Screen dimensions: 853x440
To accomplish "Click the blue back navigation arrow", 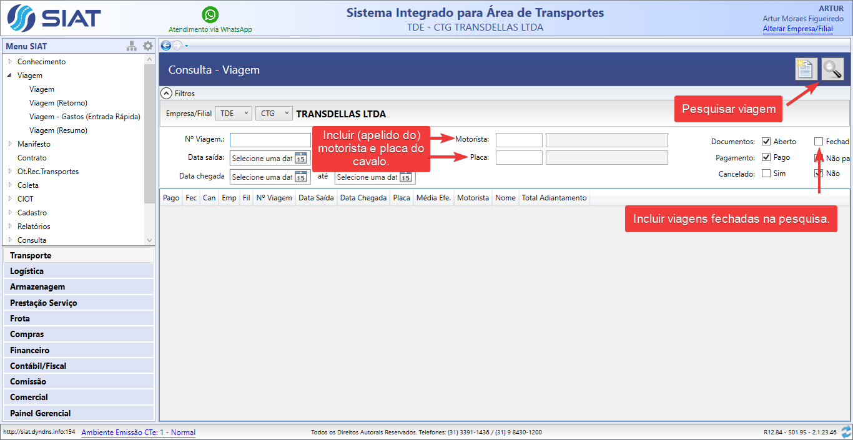I will [166, 45].
